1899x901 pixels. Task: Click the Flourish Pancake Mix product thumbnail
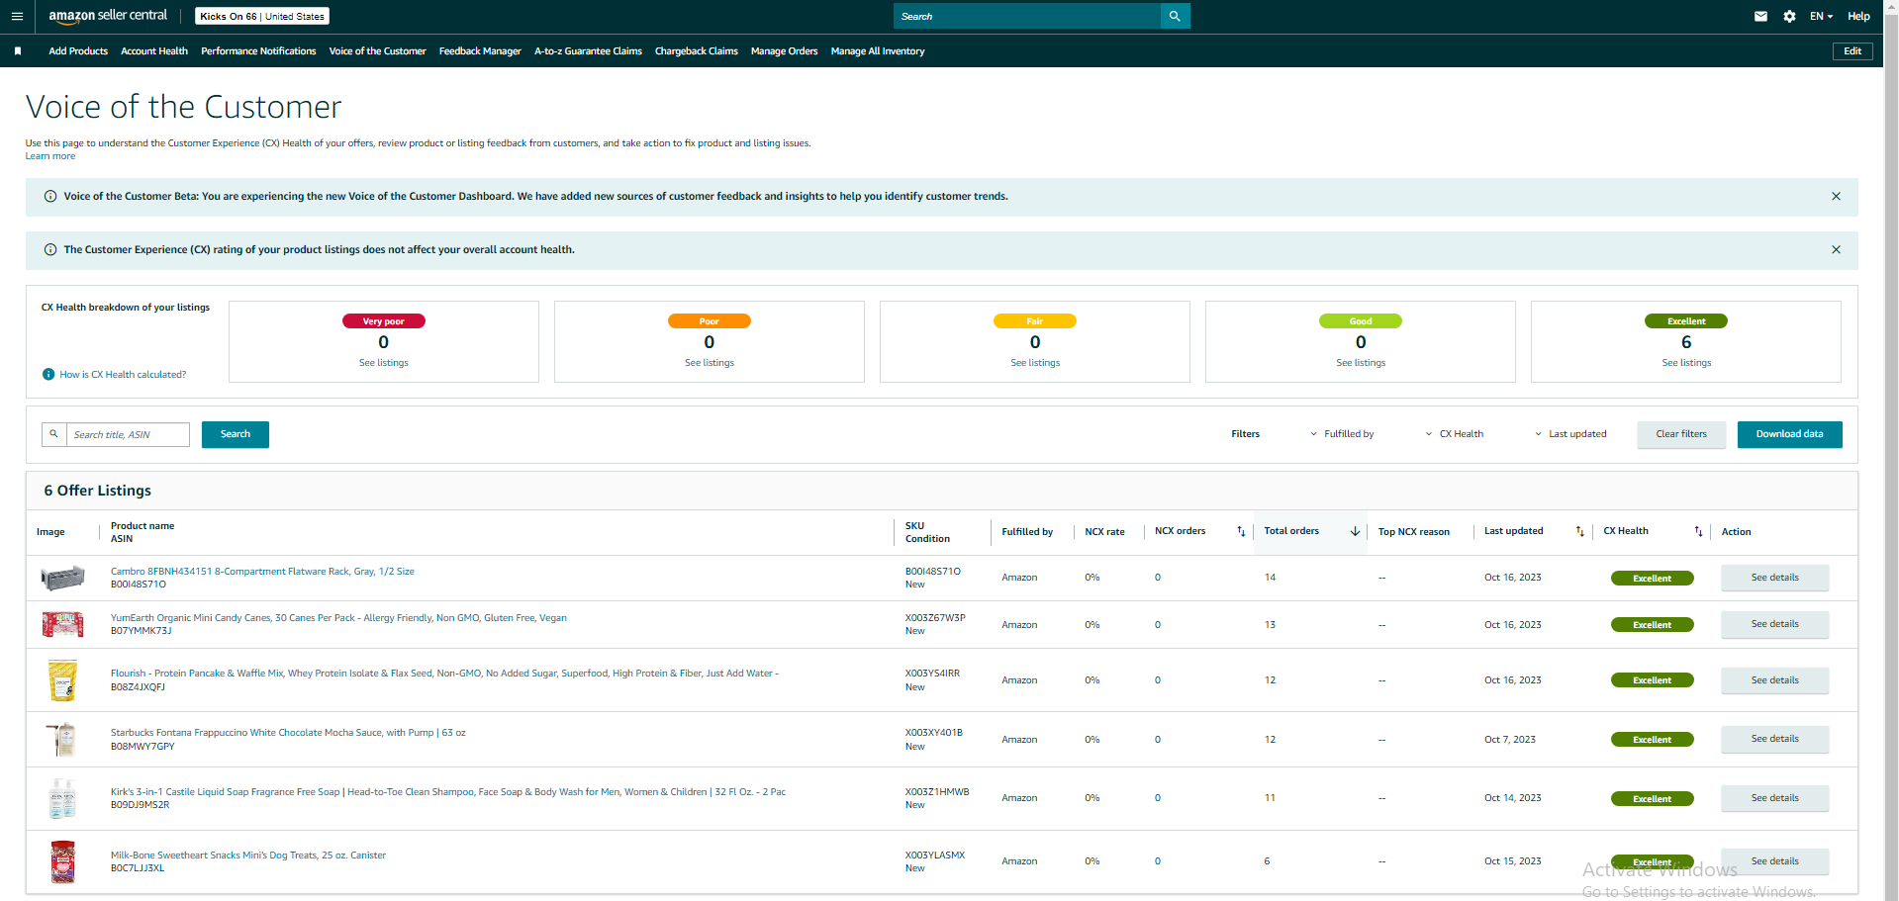point(62,680)
